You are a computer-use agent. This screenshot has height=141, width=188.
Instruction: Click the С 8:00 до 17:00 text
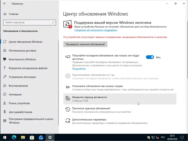pyautogui.click(x=80, y=101)
